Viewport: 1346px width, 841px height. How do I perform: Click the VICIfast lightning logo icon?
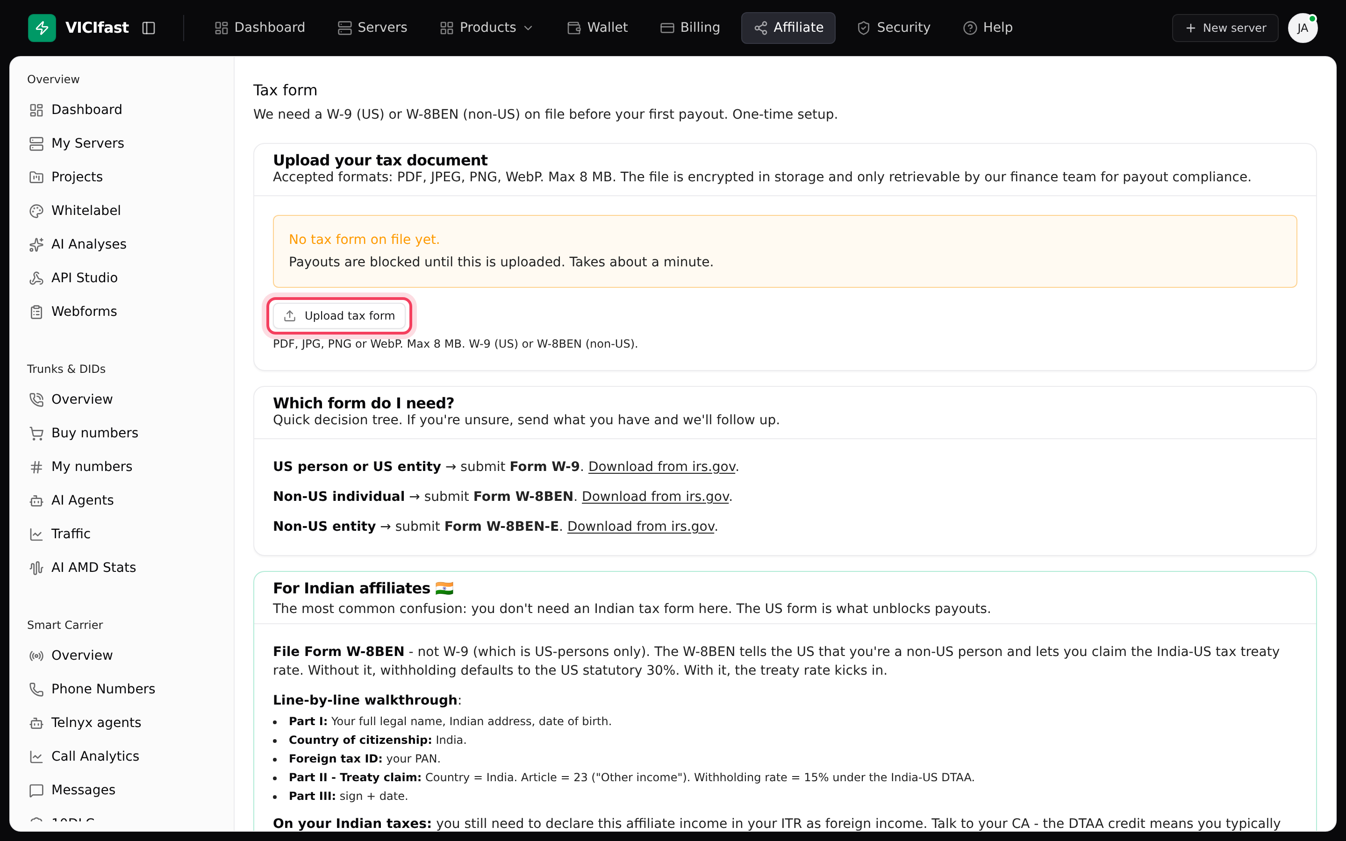click(42, 28)
